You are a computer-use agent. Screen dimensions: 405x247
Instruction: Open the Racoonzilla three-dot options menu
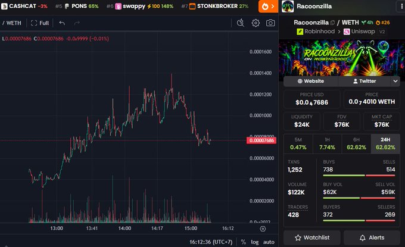tap(401, 7)
